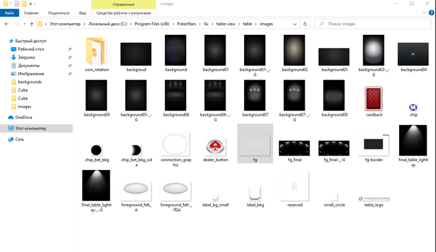436x252 pixels.
Task: Switch to the Поделиться ribbon tab
Action: coord(59,13)
